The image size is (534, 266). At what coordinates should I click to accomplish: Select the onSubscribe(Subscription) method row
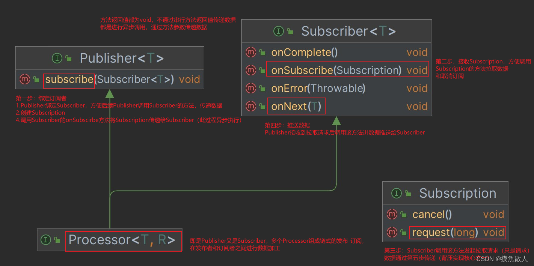click(x=336, y=70)
